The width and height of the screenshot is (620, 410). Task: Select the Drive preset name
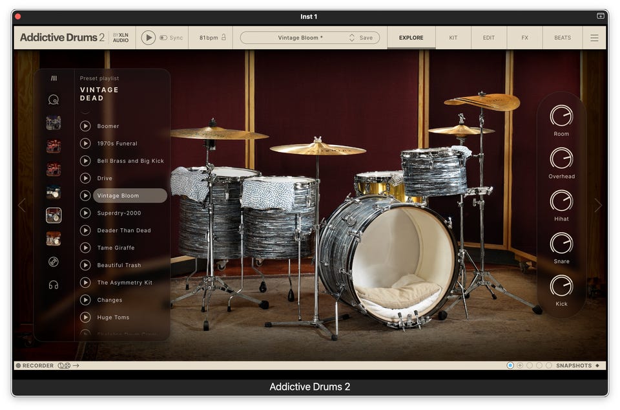105,178
